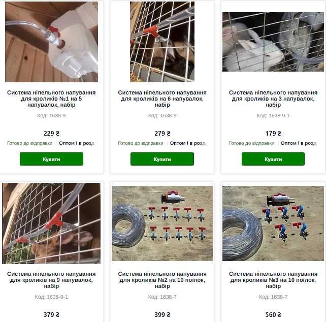The image size is (326, 322).
Task: Click 'Оптом і в розд' under 279 ₴
Action: [x=188, y=143]
